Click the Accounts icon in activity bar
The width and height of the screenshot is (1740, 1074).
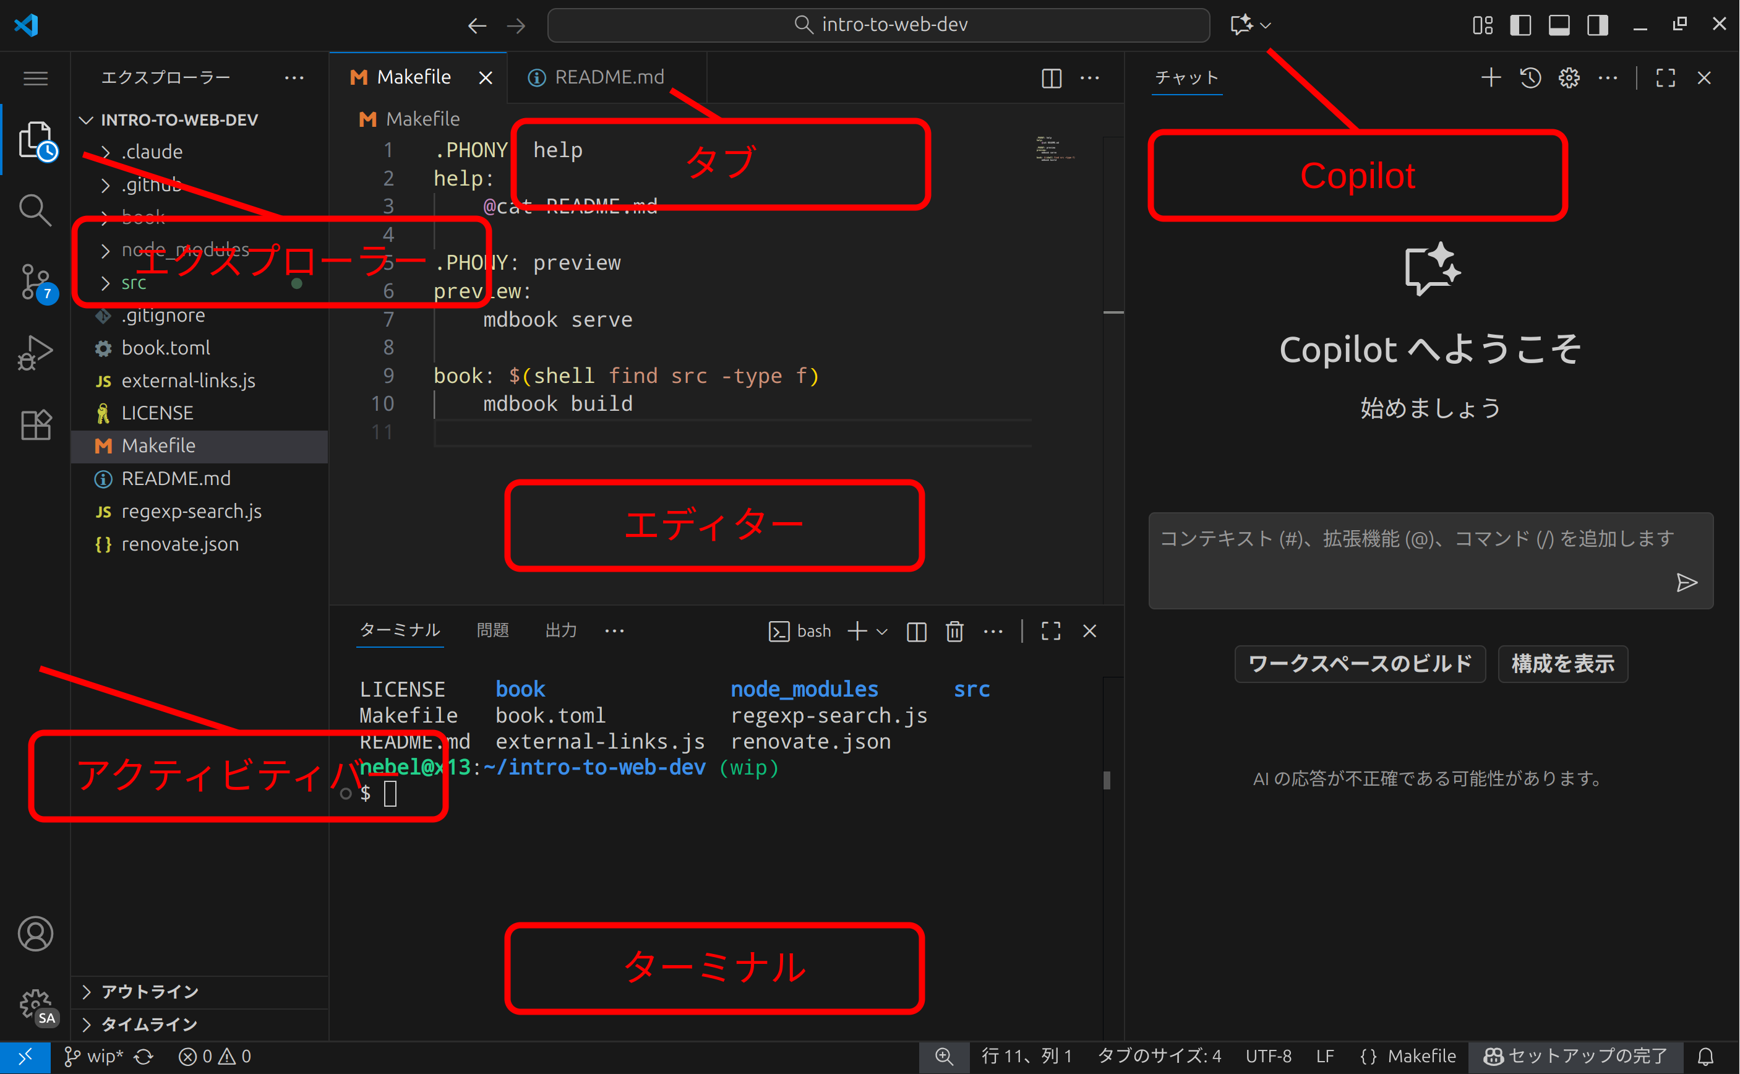[x=35, y=934]
